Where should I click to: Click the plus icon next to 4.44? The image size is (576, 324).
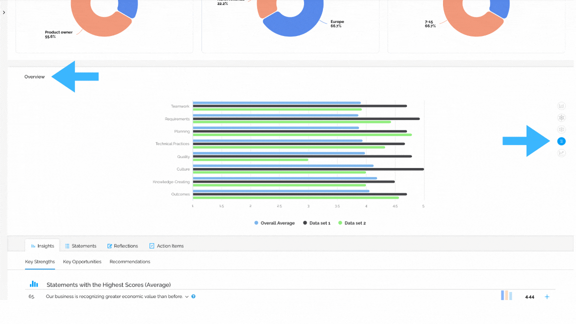point(547,297)
